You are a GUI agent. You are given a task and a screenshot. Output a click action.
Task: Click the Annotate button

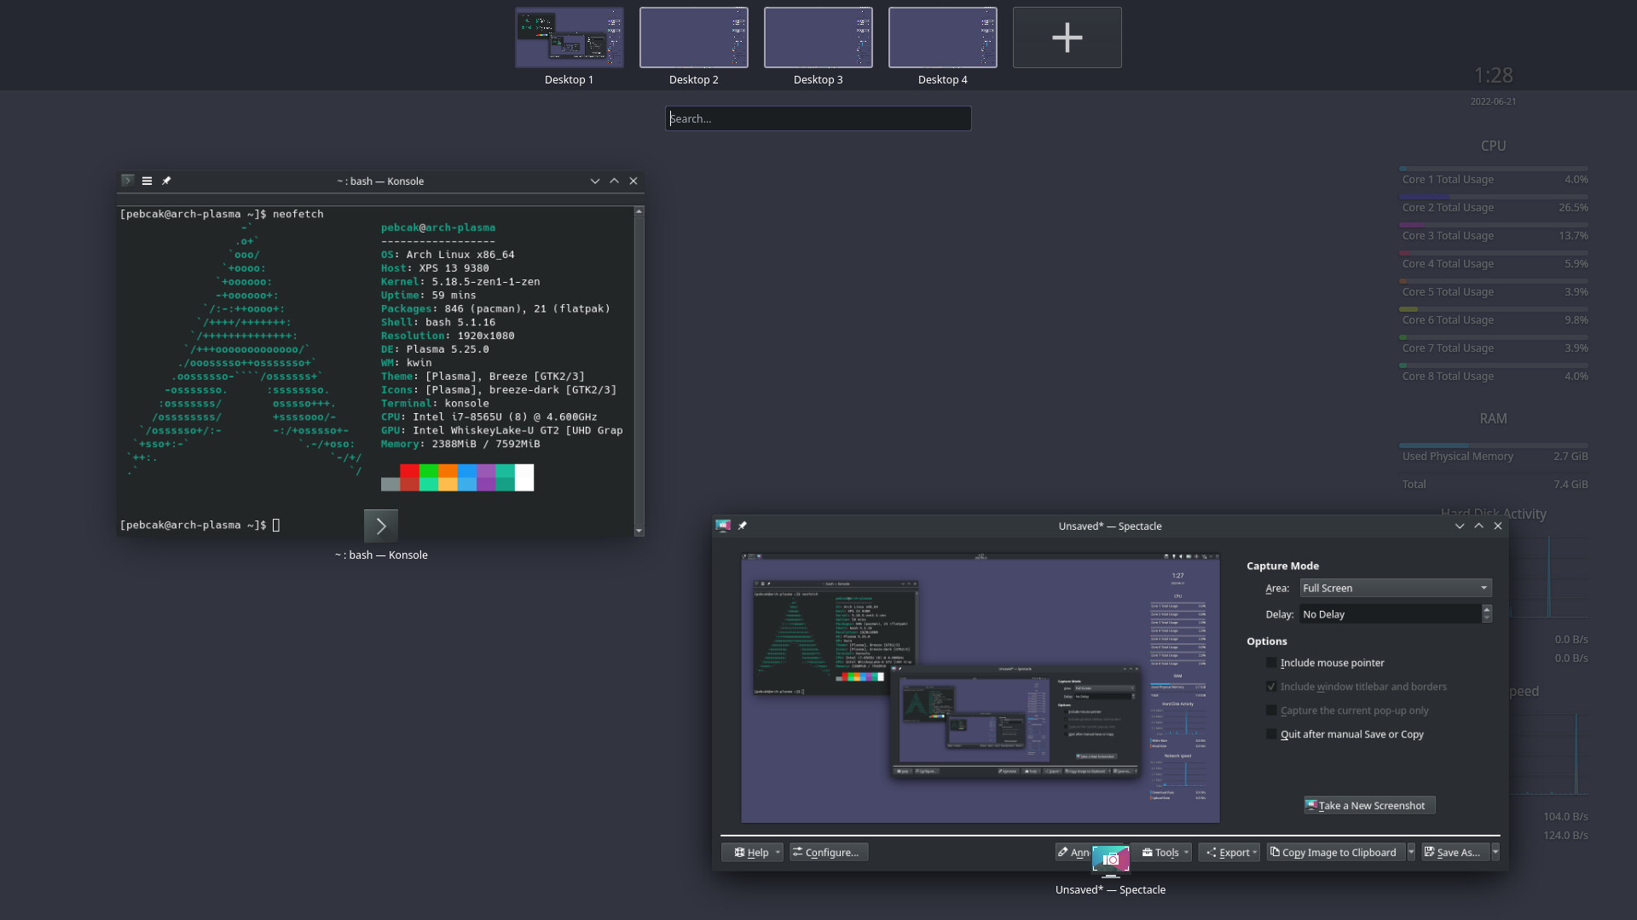pyautogui.click(x=1073, y=852)
